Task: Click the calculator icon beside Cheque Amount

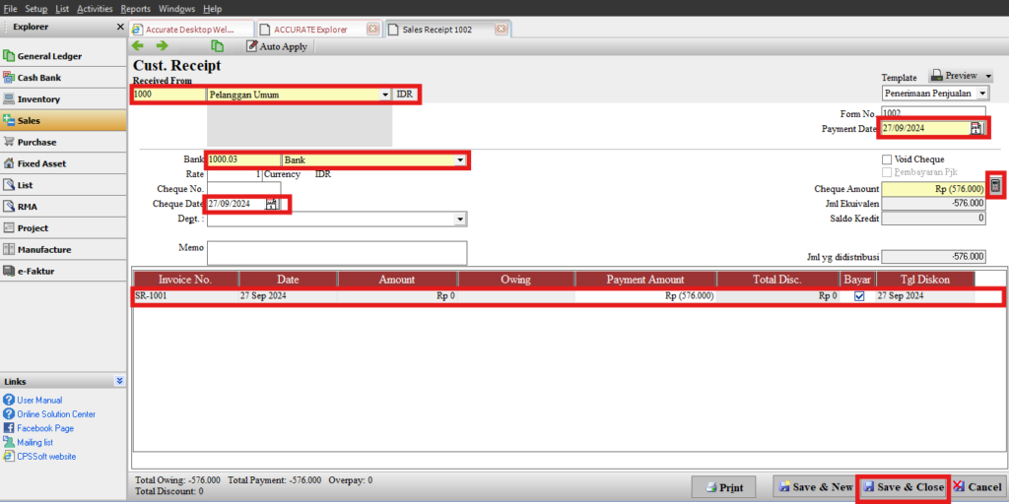Action: pyautogui.click(x=995, y=186)
